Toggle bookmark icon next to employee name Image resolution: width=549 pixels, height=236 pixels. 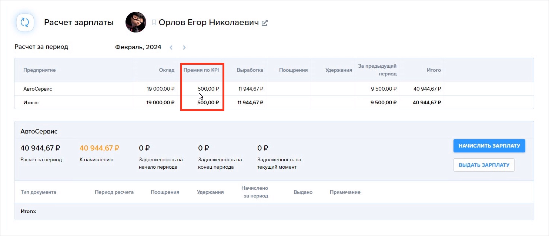pos(154,23)
